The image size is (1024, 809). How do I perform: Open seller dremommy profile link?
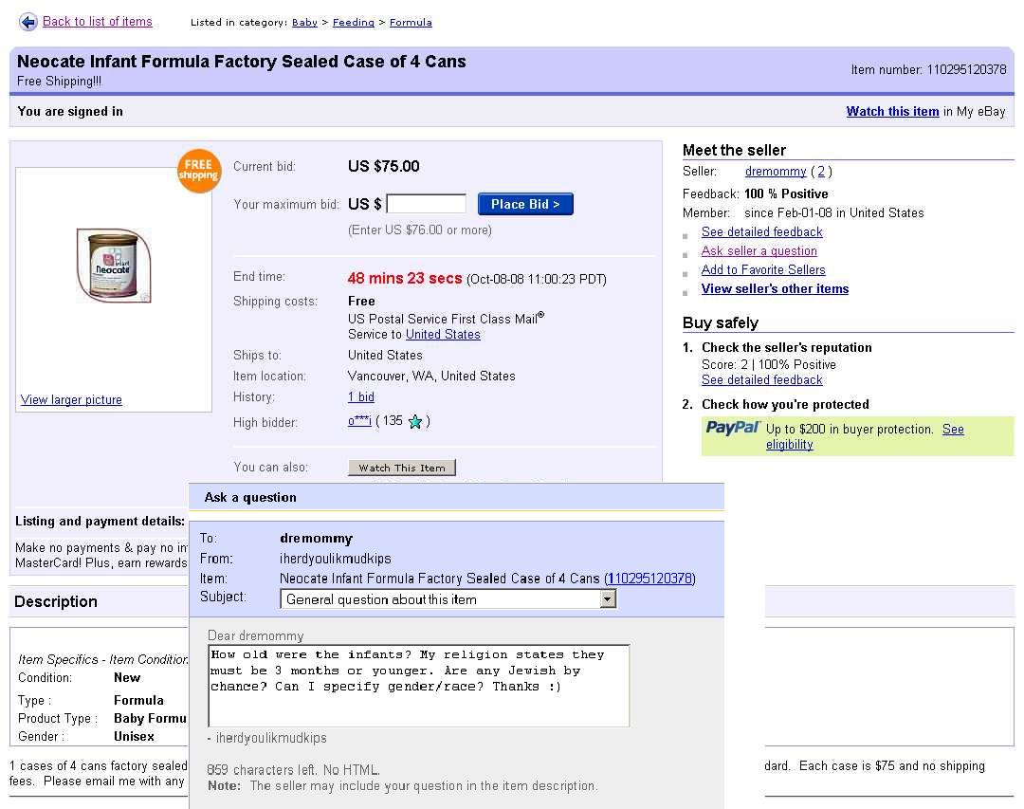[776, 172]
